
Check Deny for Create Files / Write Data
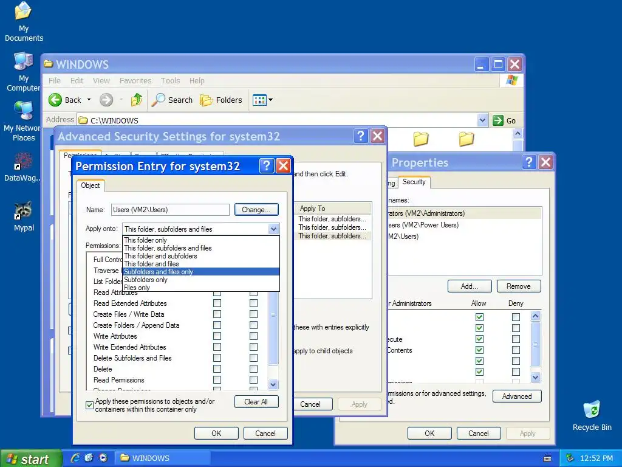(253, 314)
